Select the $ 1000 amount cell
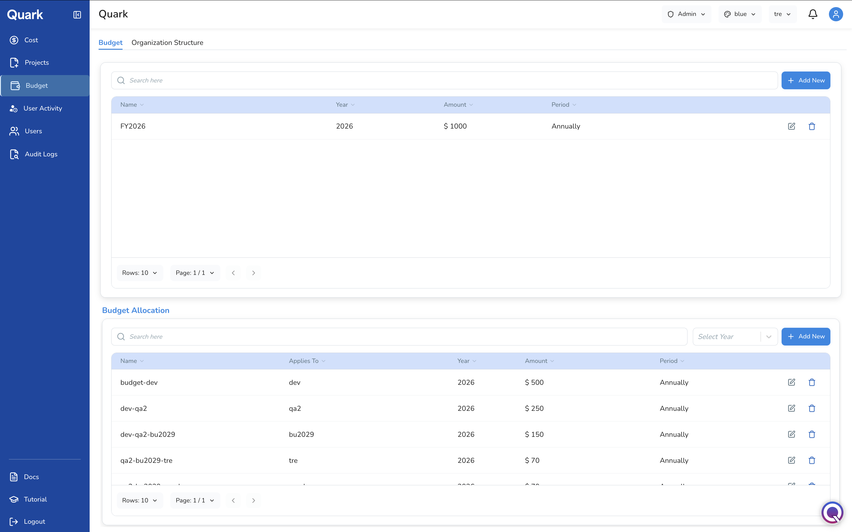The width and height of the screenshot is (852, 532). [x=455, y=126]
